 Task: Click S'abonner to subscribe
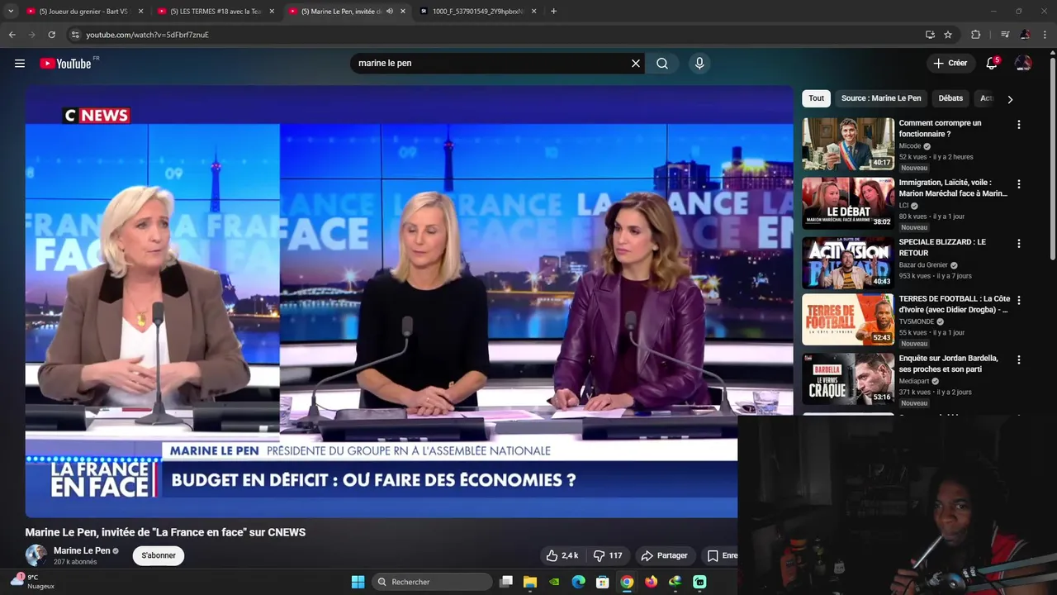pos(159,555)
